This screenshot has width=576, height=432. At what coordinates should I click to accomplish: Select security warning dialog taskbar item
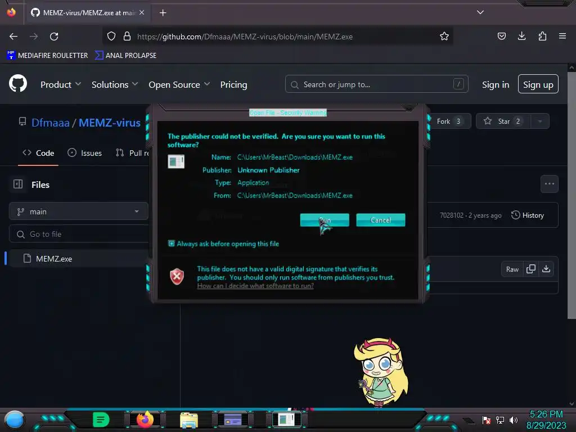point(287,419)
